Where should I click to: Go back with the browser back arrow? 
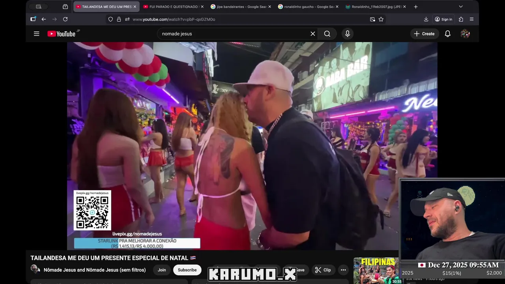44,19
